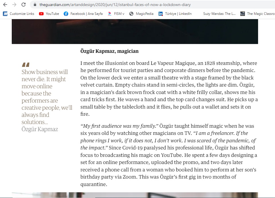Screen dimensions: 275x198
Task: Open the Türkiye | LinkedIn bookmark
Action: tap(175, 14)
